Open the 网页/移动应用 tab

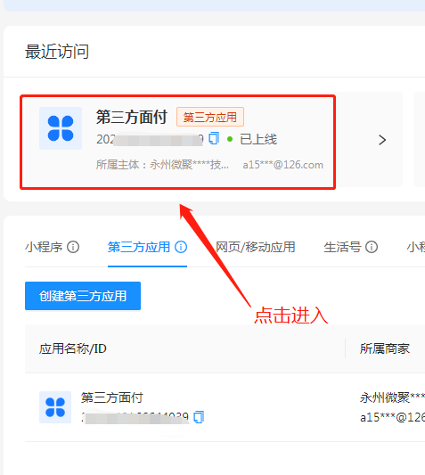tap(256, 247)
